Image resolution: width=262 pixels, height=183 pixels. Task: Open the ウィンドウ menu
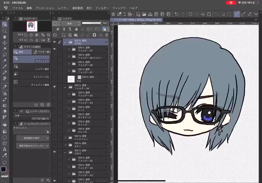(x=119, y=8)
